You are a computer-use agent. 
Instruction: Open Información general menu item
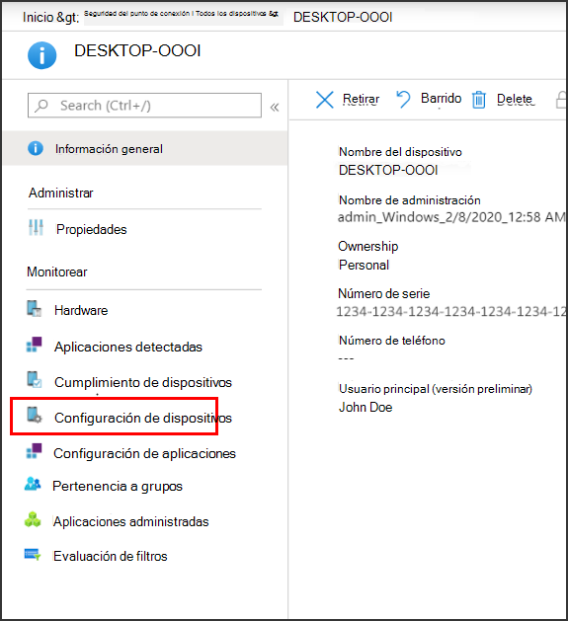144,148
